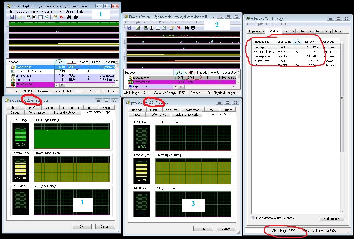The width and height of the screenshot is (354, 239).
Task: Select System Idle Process row in window 1
Action: tap(61, 71)
